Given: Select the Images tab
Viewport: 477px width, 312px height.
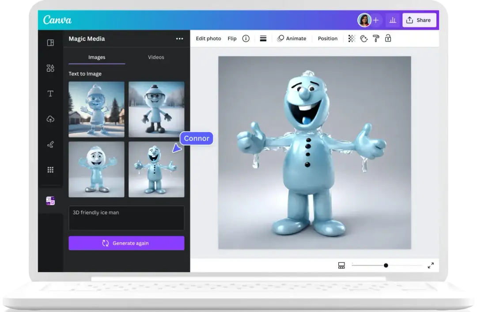Looking at the screenshot, I should tap(97, 57).
